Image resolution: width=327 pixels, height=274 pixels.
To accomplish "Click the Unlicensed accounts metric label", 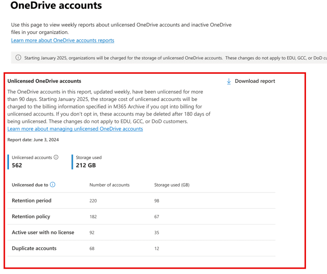I will coord(32,158).
